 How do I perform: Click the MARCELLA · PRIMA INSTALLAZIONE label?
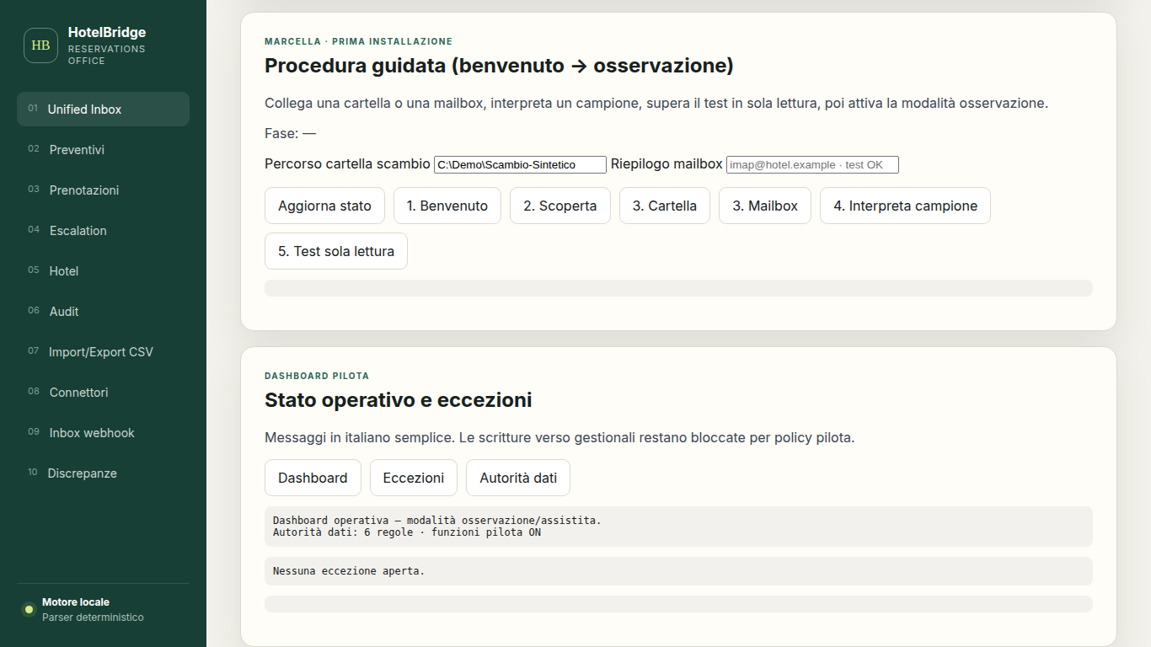click(358, 41)
